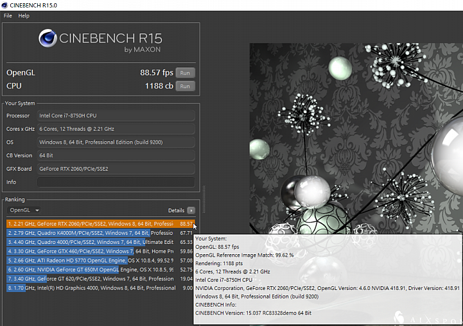
Task: Select ranking row 7 GeForce GT 620
Action: tap(100, 279)
